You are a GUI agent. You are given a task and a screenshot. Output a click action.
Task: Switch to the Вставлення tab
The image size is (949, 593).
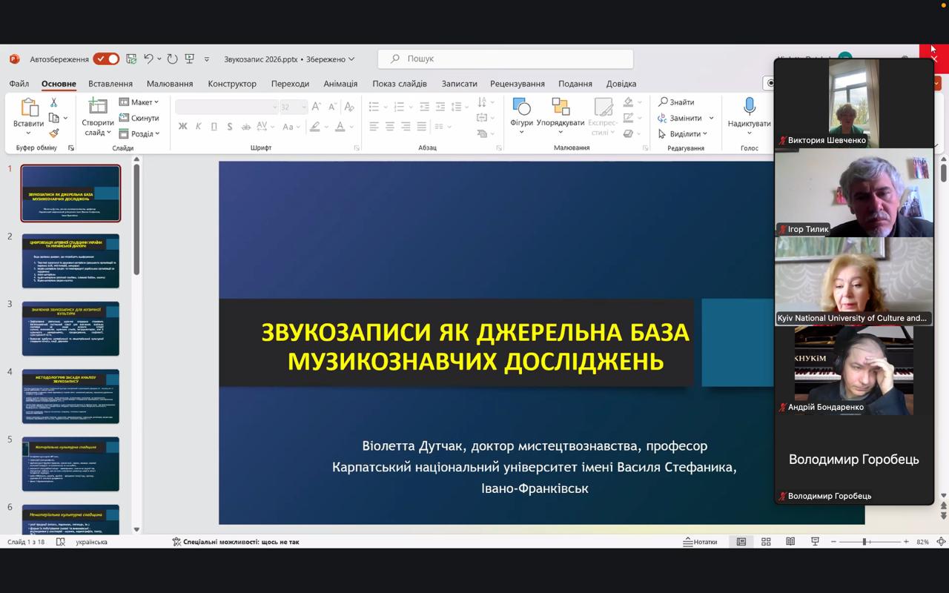110,84
